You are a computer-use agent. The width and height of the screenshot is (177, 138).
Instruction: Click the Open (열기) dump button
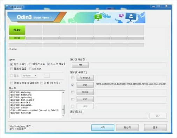[158, 116]
